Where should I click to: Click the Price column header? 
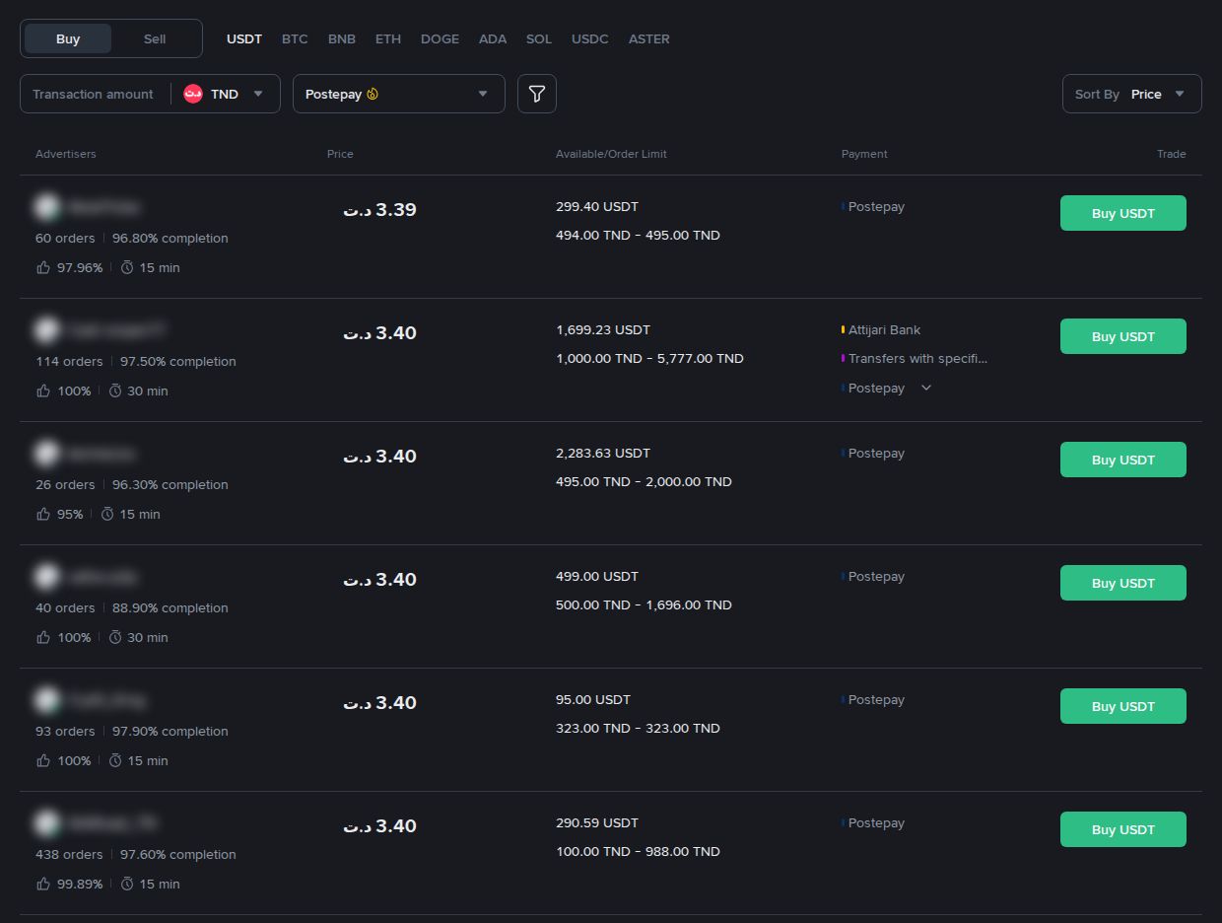pos(340,154)
